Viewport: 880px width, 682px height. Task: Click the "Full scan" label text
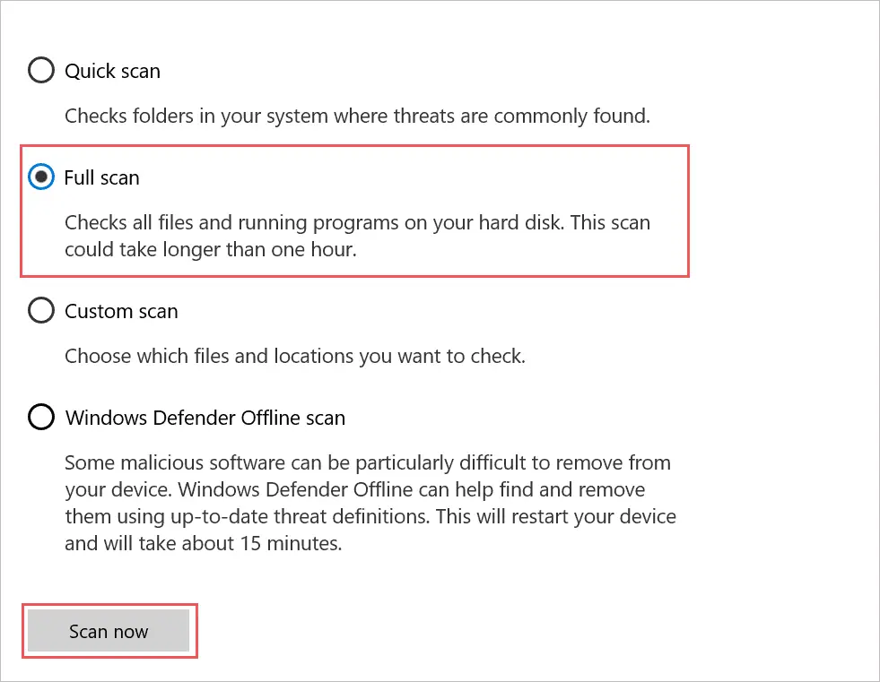102,177
